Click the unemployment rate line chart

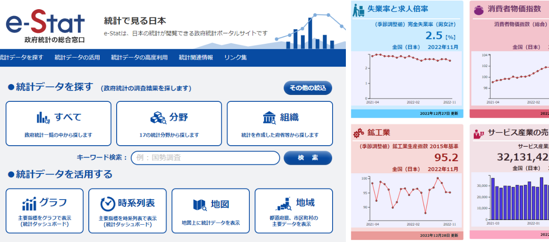click(407, 79)
